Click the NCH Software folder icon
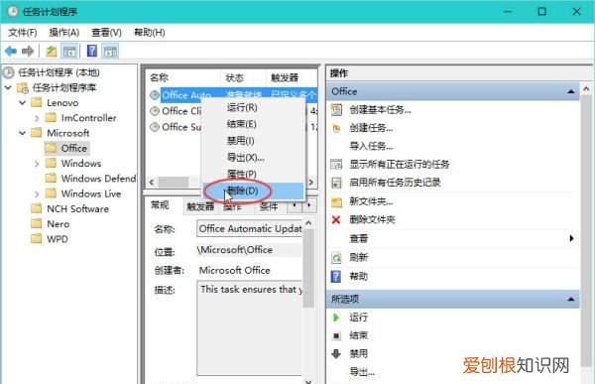Viewport: 595px width, 384px height. pos(37,208)
